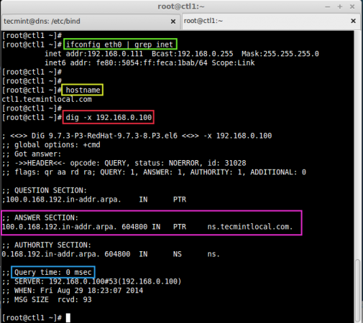Maximize the terminal window with plus icon
The width and height of the screenshot is (363, 323).
point(340,6)
